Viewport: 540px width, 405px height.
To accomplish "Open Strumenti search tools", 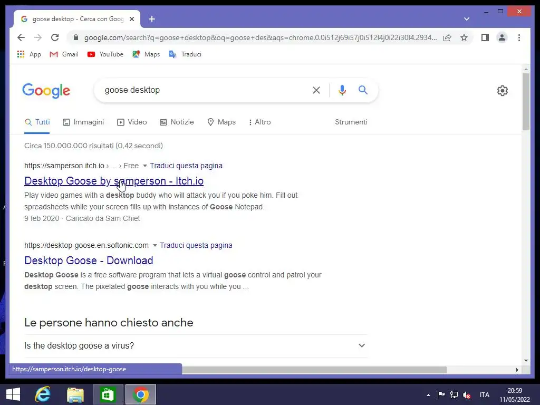I will click(x=351, y=122).
